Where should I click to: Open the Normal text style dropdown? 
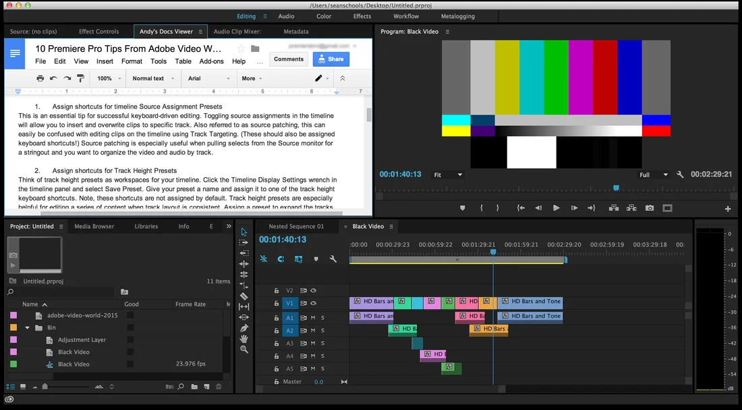coord(153,78)
